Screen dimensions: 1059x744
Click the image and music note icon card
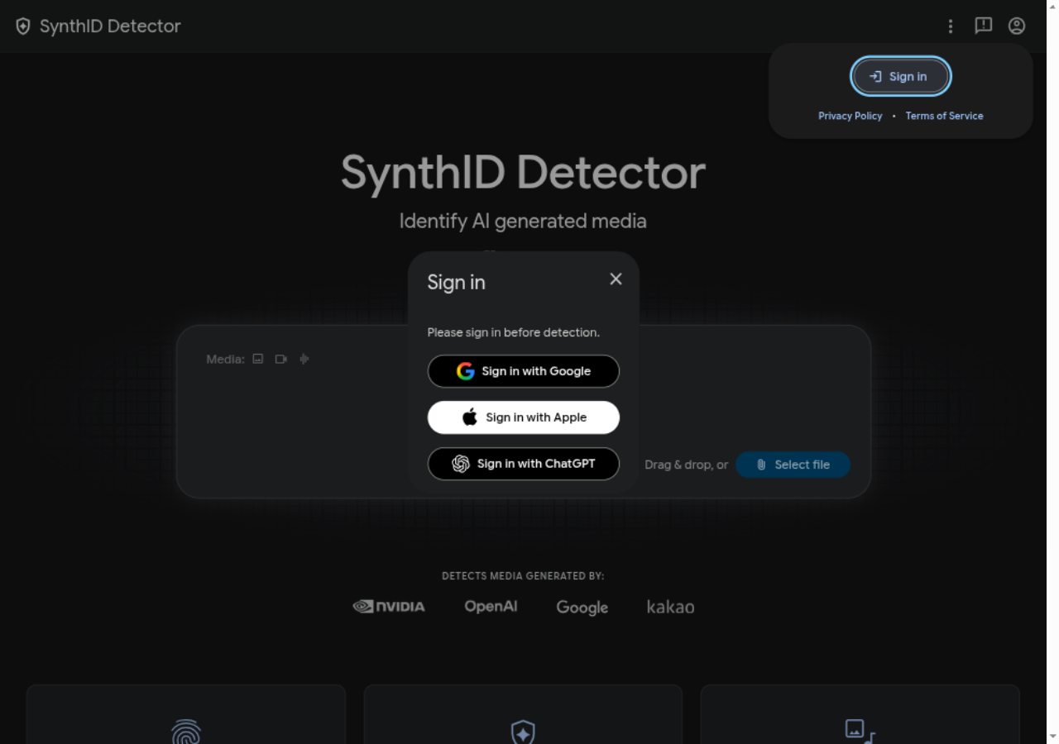860,714
